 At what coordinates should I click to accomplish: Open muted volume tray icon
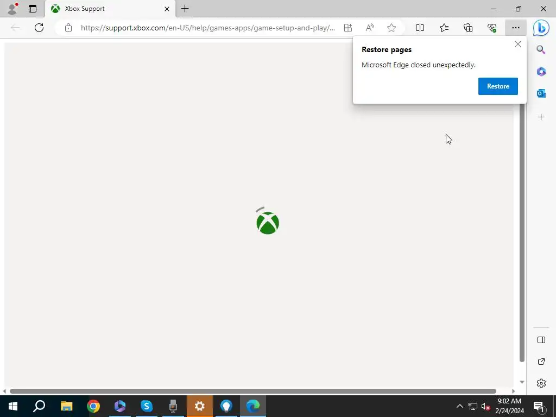[x=485, y=406]
